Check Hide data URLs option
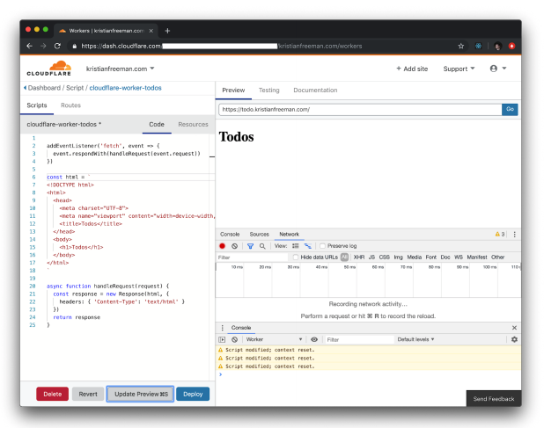544x428 pixels. [295, 258]
